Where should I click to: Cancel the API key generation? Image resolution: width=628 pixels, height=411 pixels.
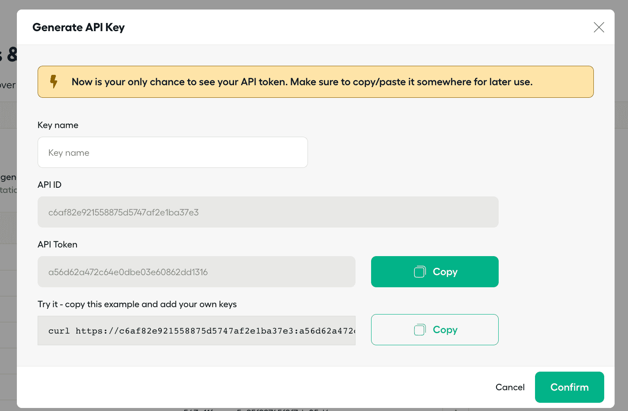point(510,387)
